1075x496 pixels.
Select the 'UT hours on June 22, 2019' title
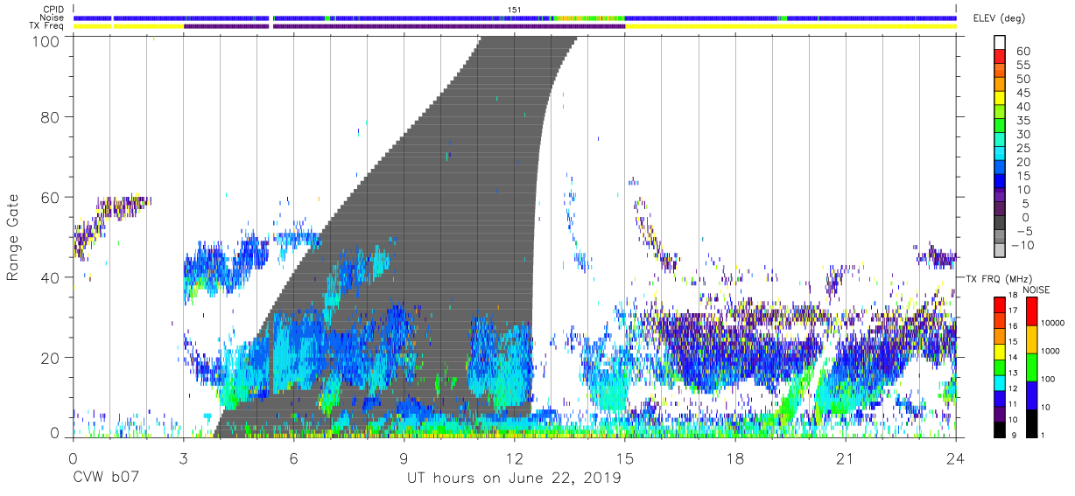[514, 479]
